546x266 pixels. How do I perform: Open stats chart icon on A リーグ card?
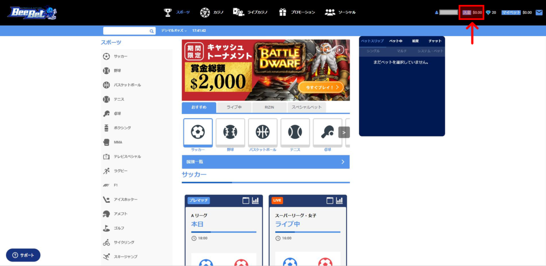tap(255, 201)
